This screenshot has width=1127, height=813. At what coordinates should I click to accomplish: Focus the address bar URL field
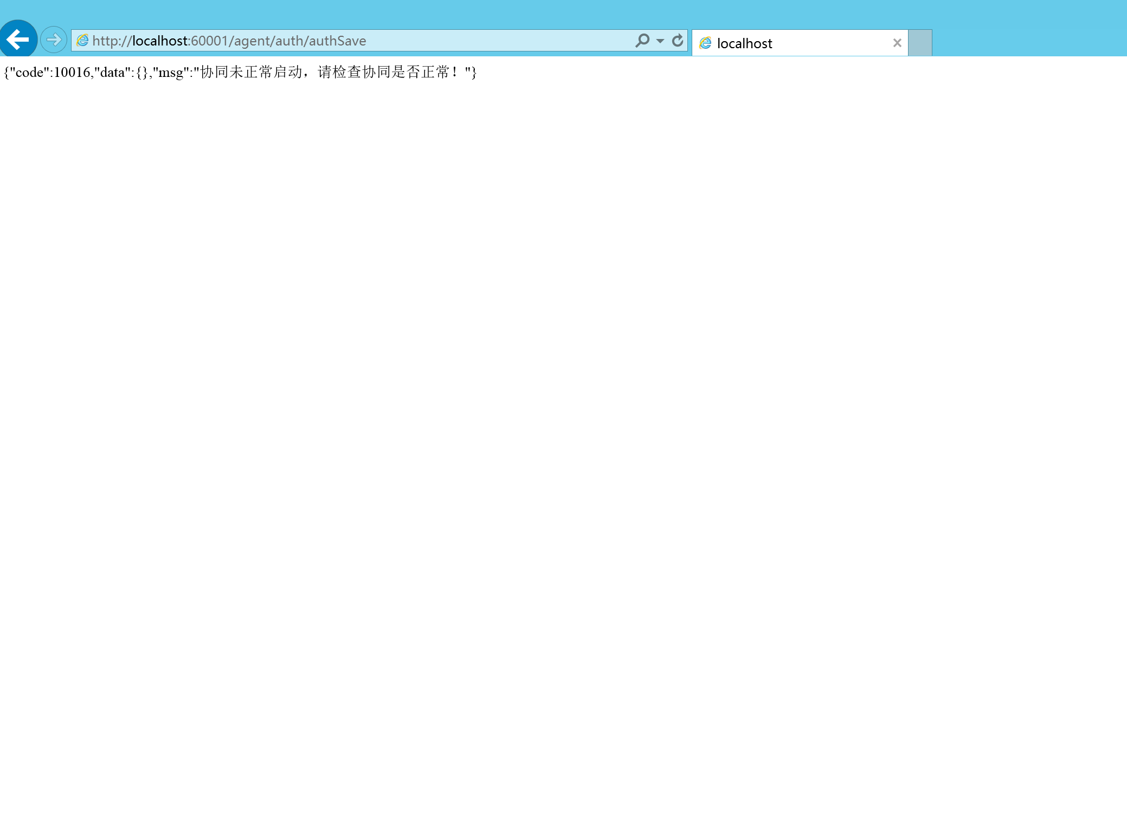coord(488,41)
